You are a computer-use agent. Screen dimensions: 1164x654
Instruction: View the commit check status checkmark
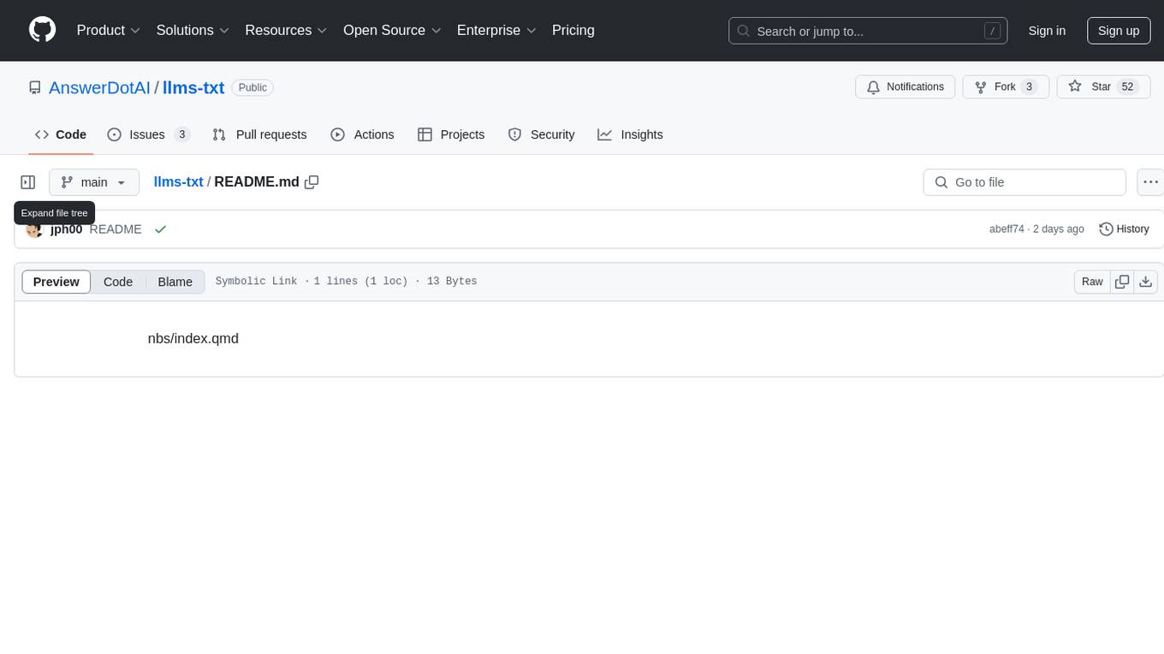coord(160,229)
